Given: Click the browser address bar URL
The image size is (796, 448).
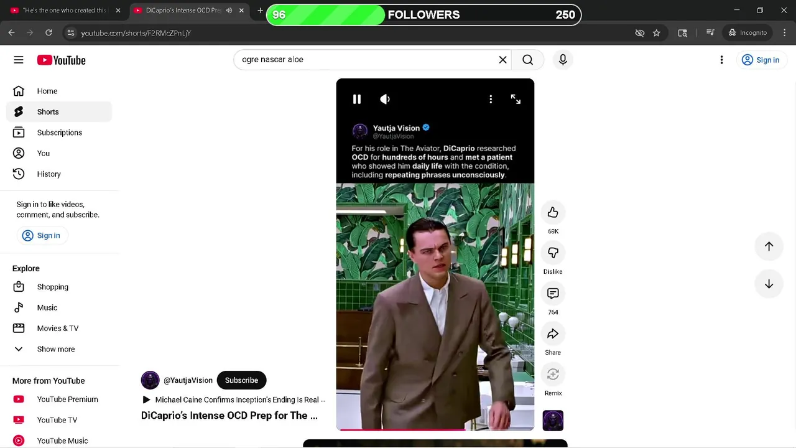Looking at the screenshot, I should pyautogui.click(x=136, y=33).
